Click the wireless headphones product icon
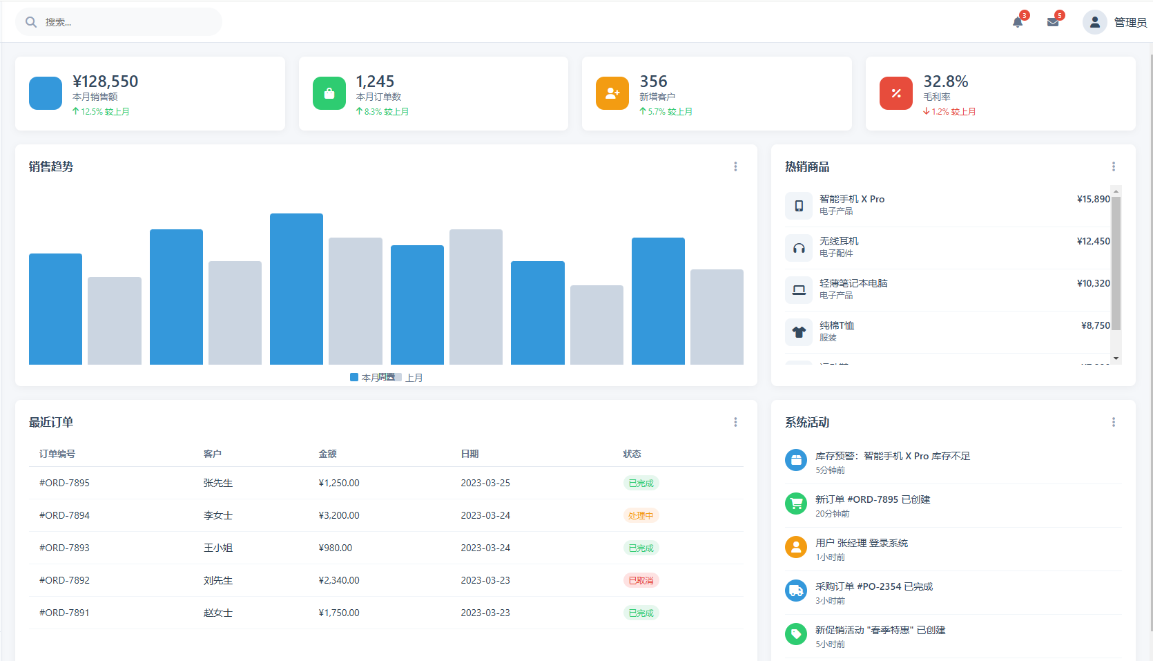Viewport: 1153px width, 661px height. click(799, 248)
